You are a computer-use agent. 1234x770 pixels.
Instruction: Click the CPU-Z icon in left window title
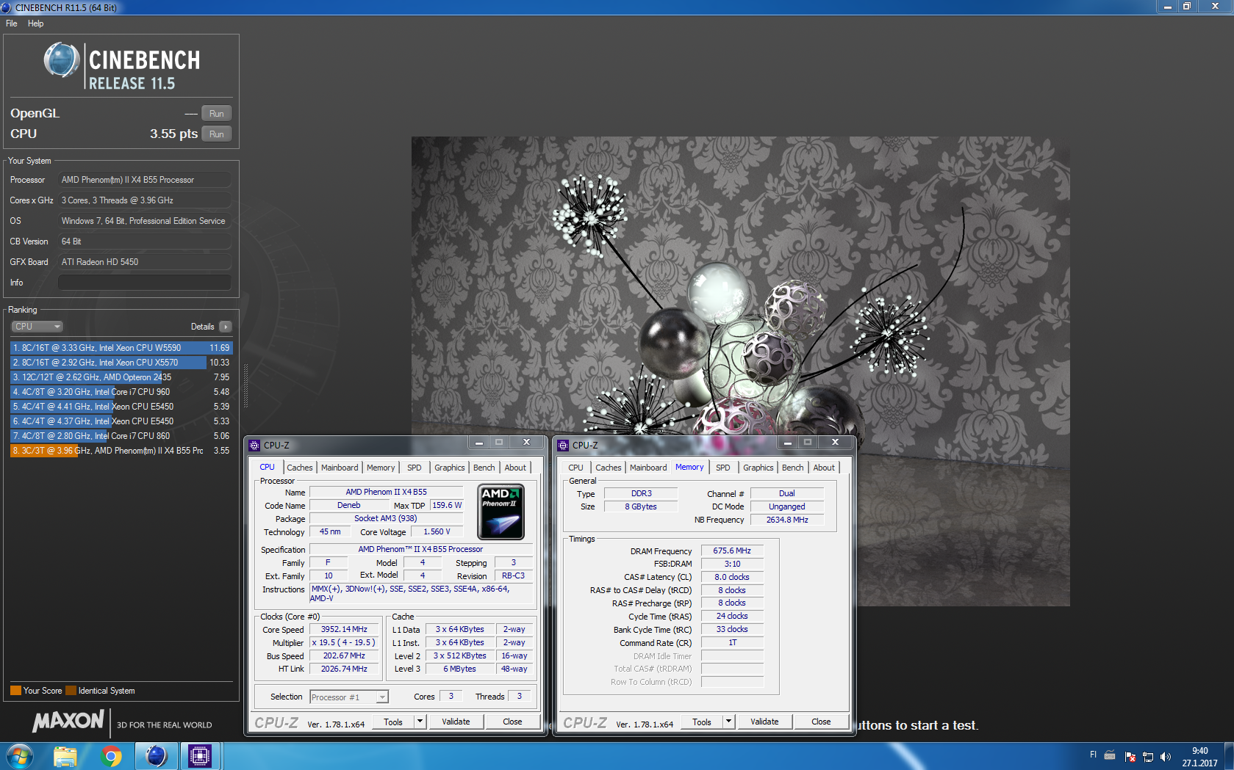(x=255, y=445)
